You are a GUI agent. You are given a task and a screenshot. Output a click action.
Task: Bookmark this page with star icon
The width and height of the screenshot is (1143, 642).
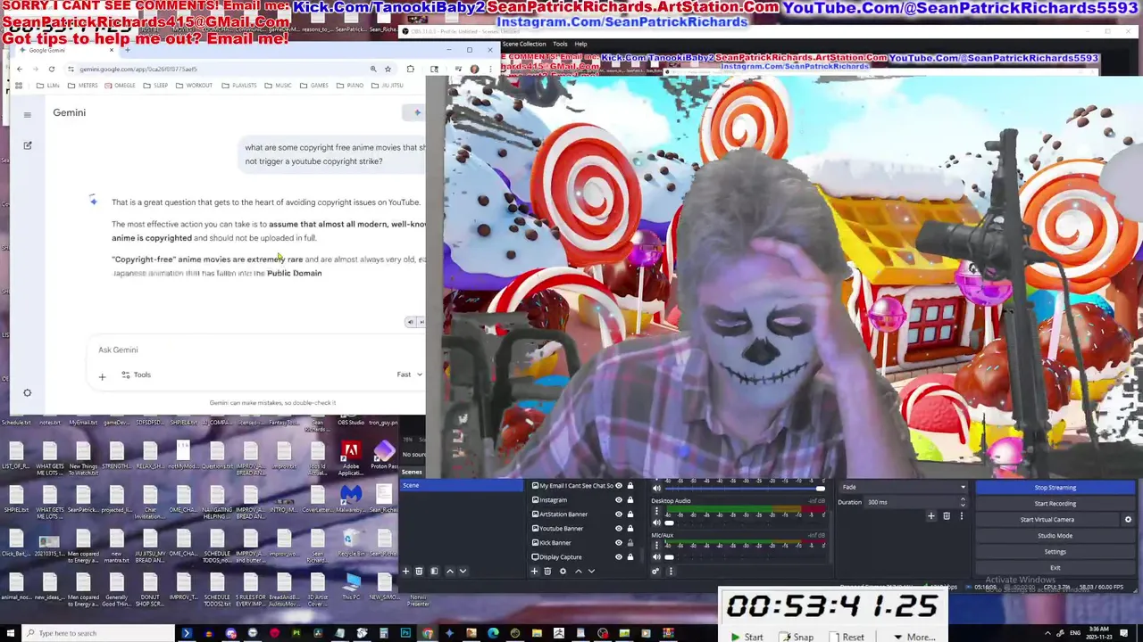[x=388, y=69]
